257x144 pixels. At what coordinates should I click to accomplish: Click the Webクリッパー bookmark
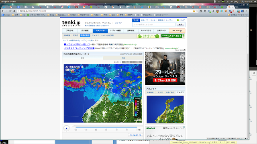(x=161, y=15)
